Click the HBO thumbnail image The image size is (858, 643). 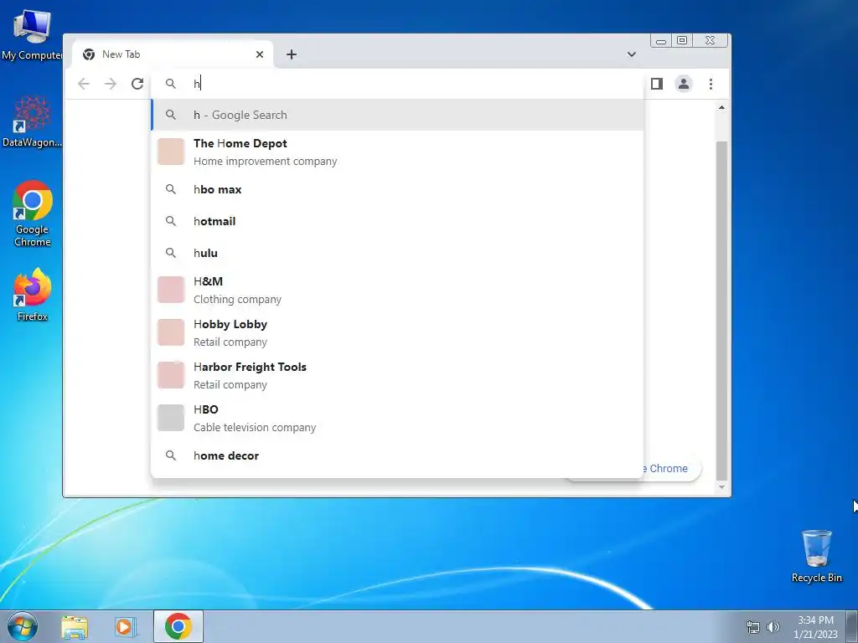171,418
